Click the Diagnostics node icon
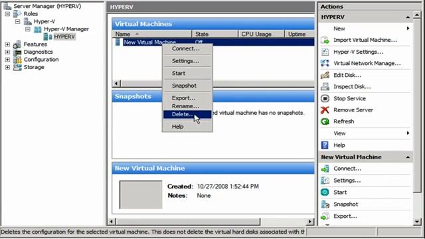425x239 pixels. pyautogui.click(x=17, y=52)
